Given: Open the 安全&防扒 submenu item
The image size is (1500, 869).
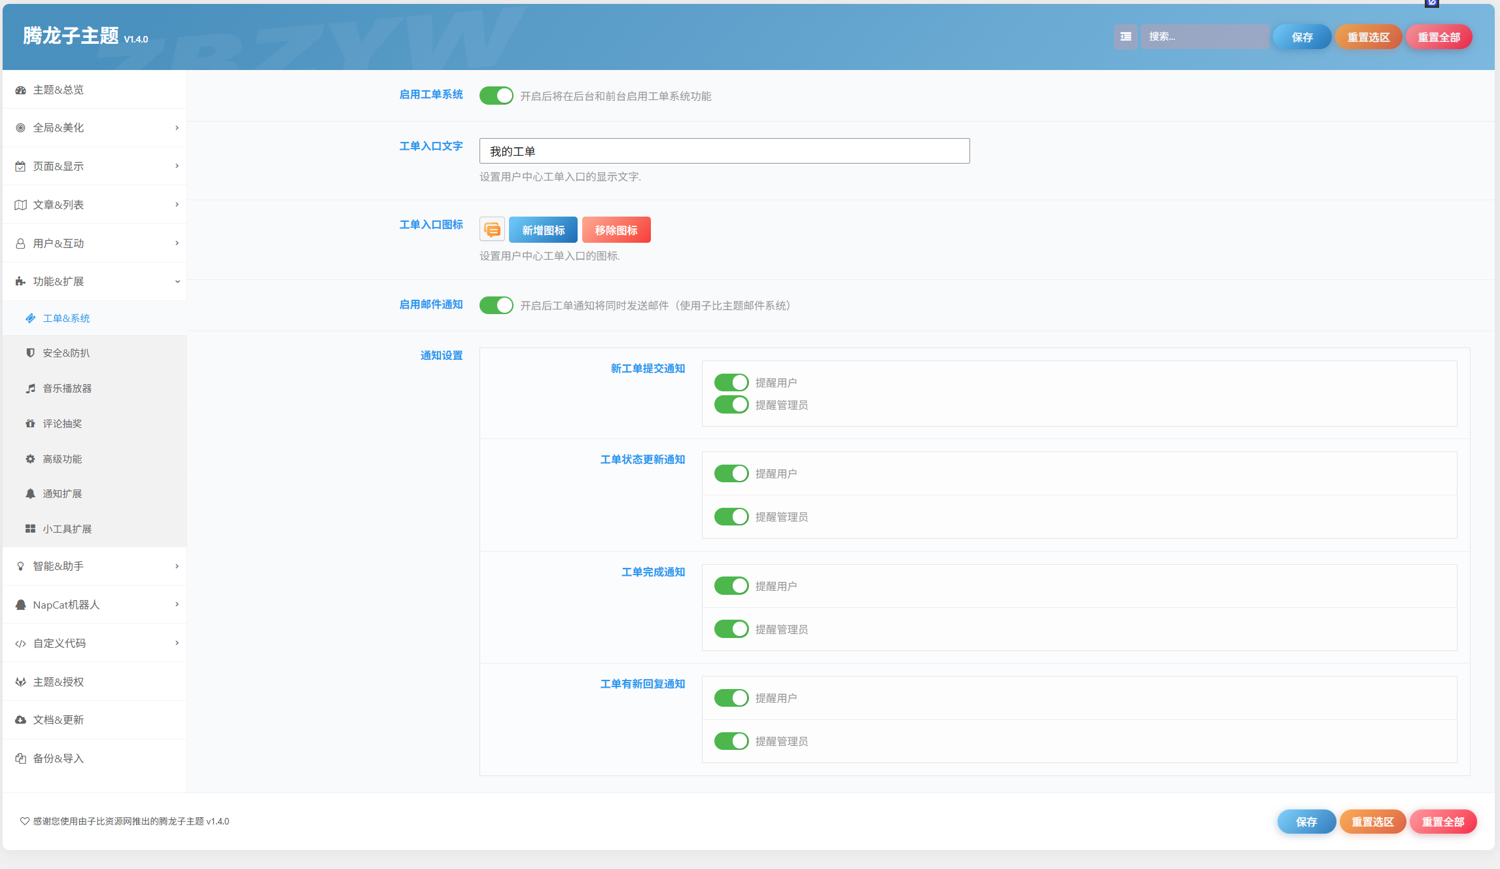Looking at the screenshot, I should pyautogui.click(x=95, y=353).
